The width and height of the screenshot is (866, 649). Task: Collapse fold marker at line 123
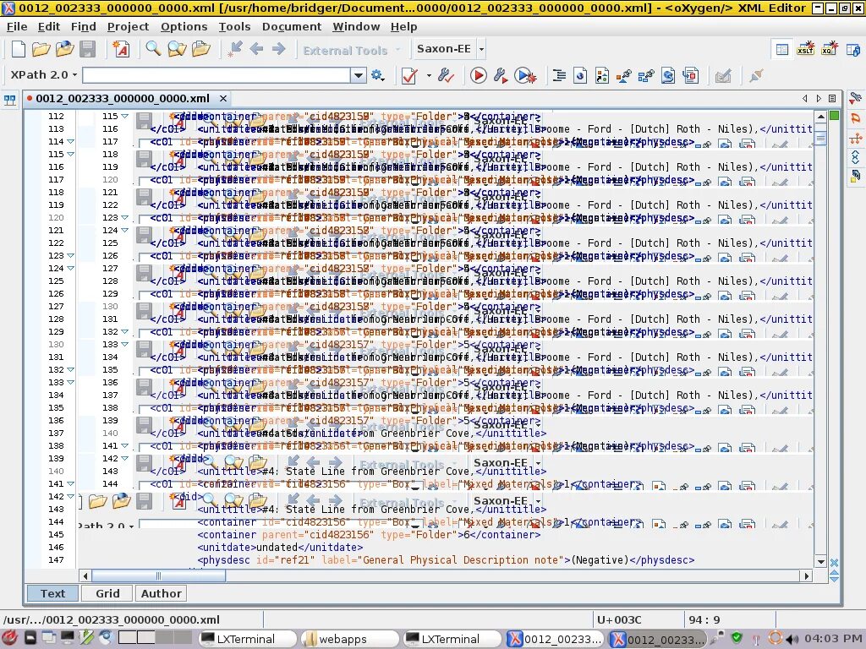(x=70, y=255)
